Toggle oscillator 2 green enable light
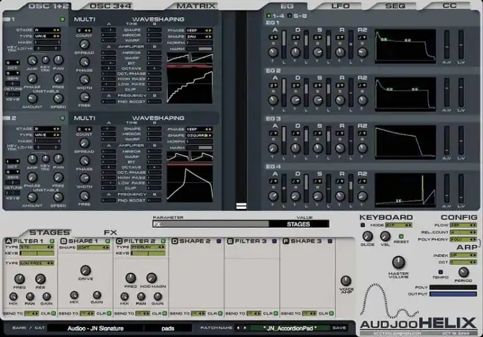 coord(62,118)
